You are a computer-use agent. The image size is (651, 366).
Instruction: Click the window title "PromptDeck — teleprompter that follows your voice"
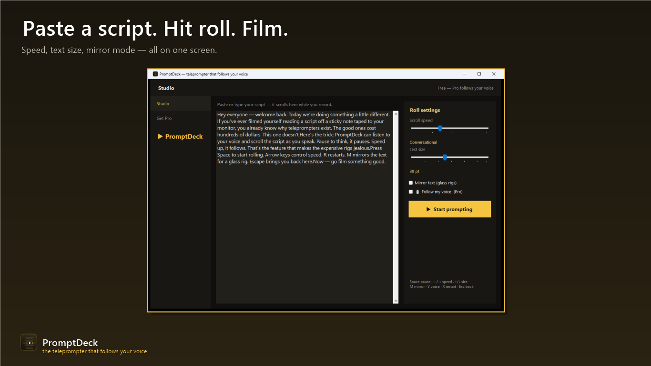click(203, 74)
